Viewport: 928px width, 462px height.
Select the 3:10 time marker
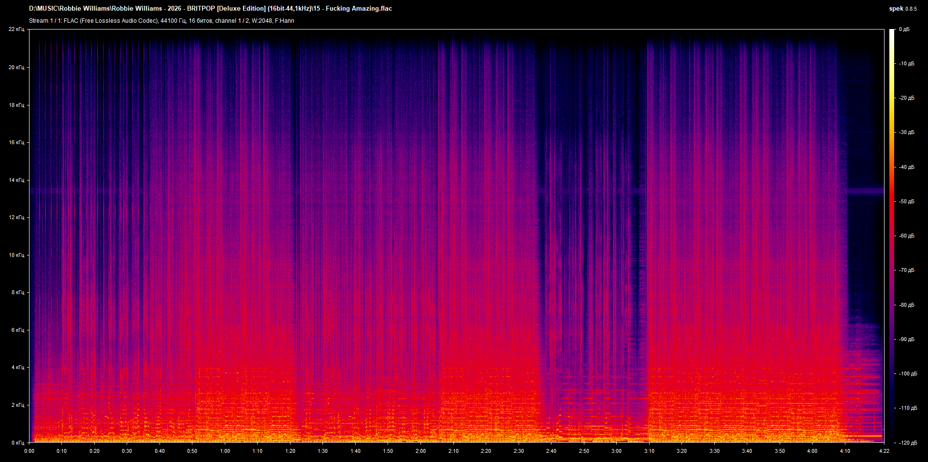tap(649, 450)
